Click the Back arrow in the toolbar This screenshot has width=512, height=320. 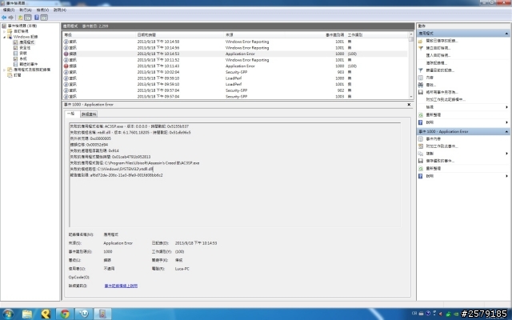coord(4,18)
